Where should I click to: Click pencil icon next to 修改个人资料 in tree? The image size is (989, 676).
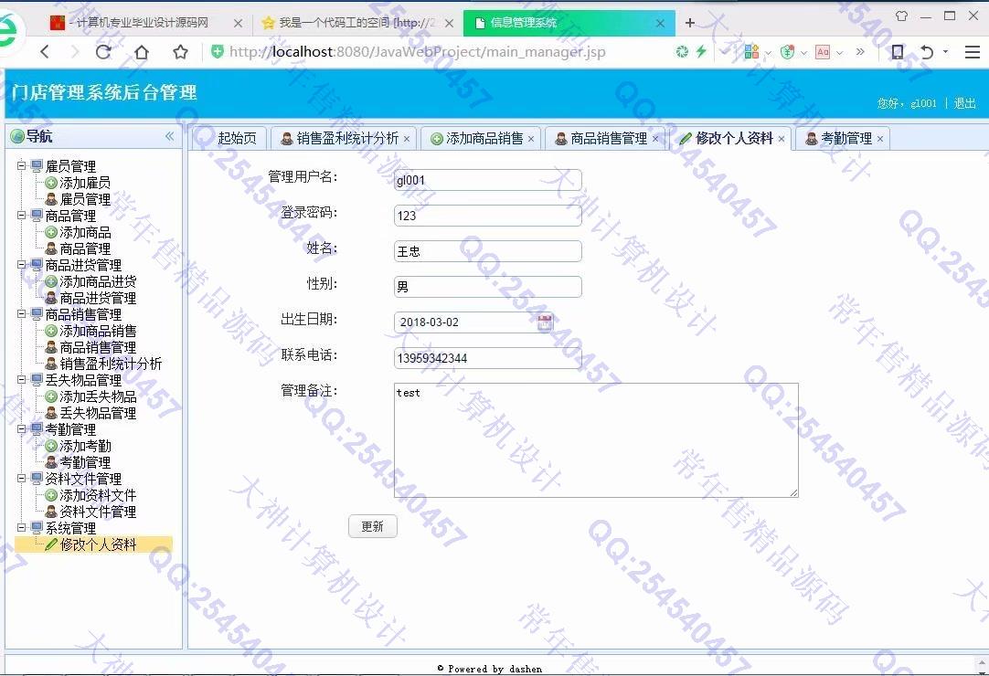51,544
